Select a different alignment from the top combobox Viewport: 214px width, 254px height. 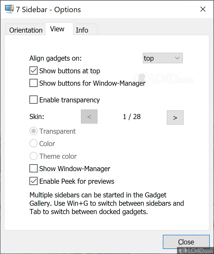tap(163, 58)
